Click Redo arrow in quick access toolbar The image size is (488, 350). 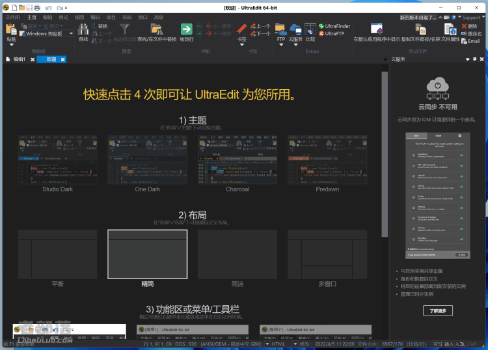pyautogui.click(x=59, y=8)
